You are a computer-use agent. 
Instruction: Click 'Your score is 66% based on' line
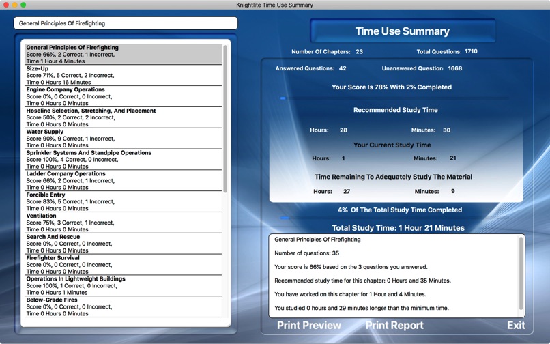click(x=351, y=267)
